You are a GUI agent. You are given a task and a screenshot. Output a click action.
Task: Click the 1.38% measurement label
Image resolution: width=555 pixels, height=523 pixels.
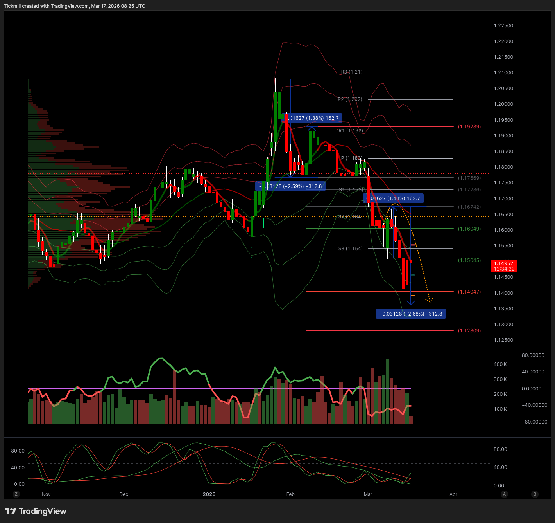[x=313, y=118]
